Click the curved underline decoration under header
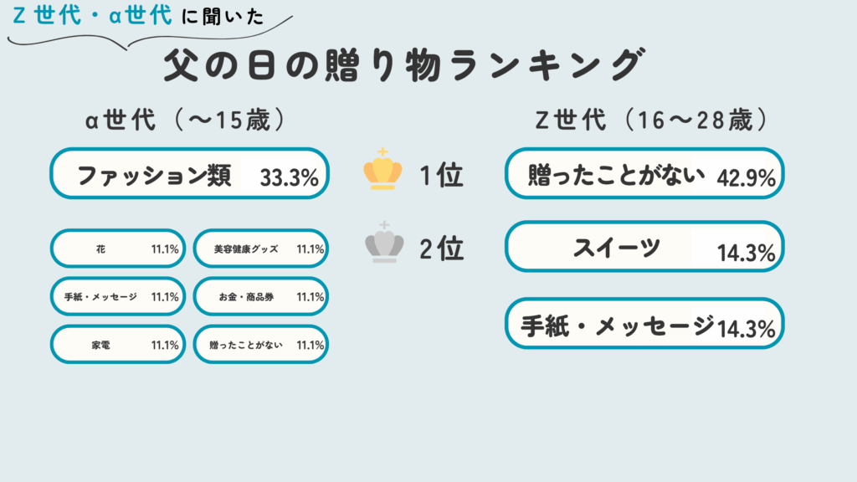857x482 pixels. pos(151,35)
